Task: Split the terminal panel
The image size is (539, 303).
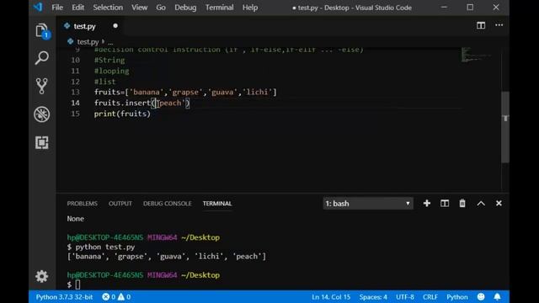Action: (x=445, y=204)
